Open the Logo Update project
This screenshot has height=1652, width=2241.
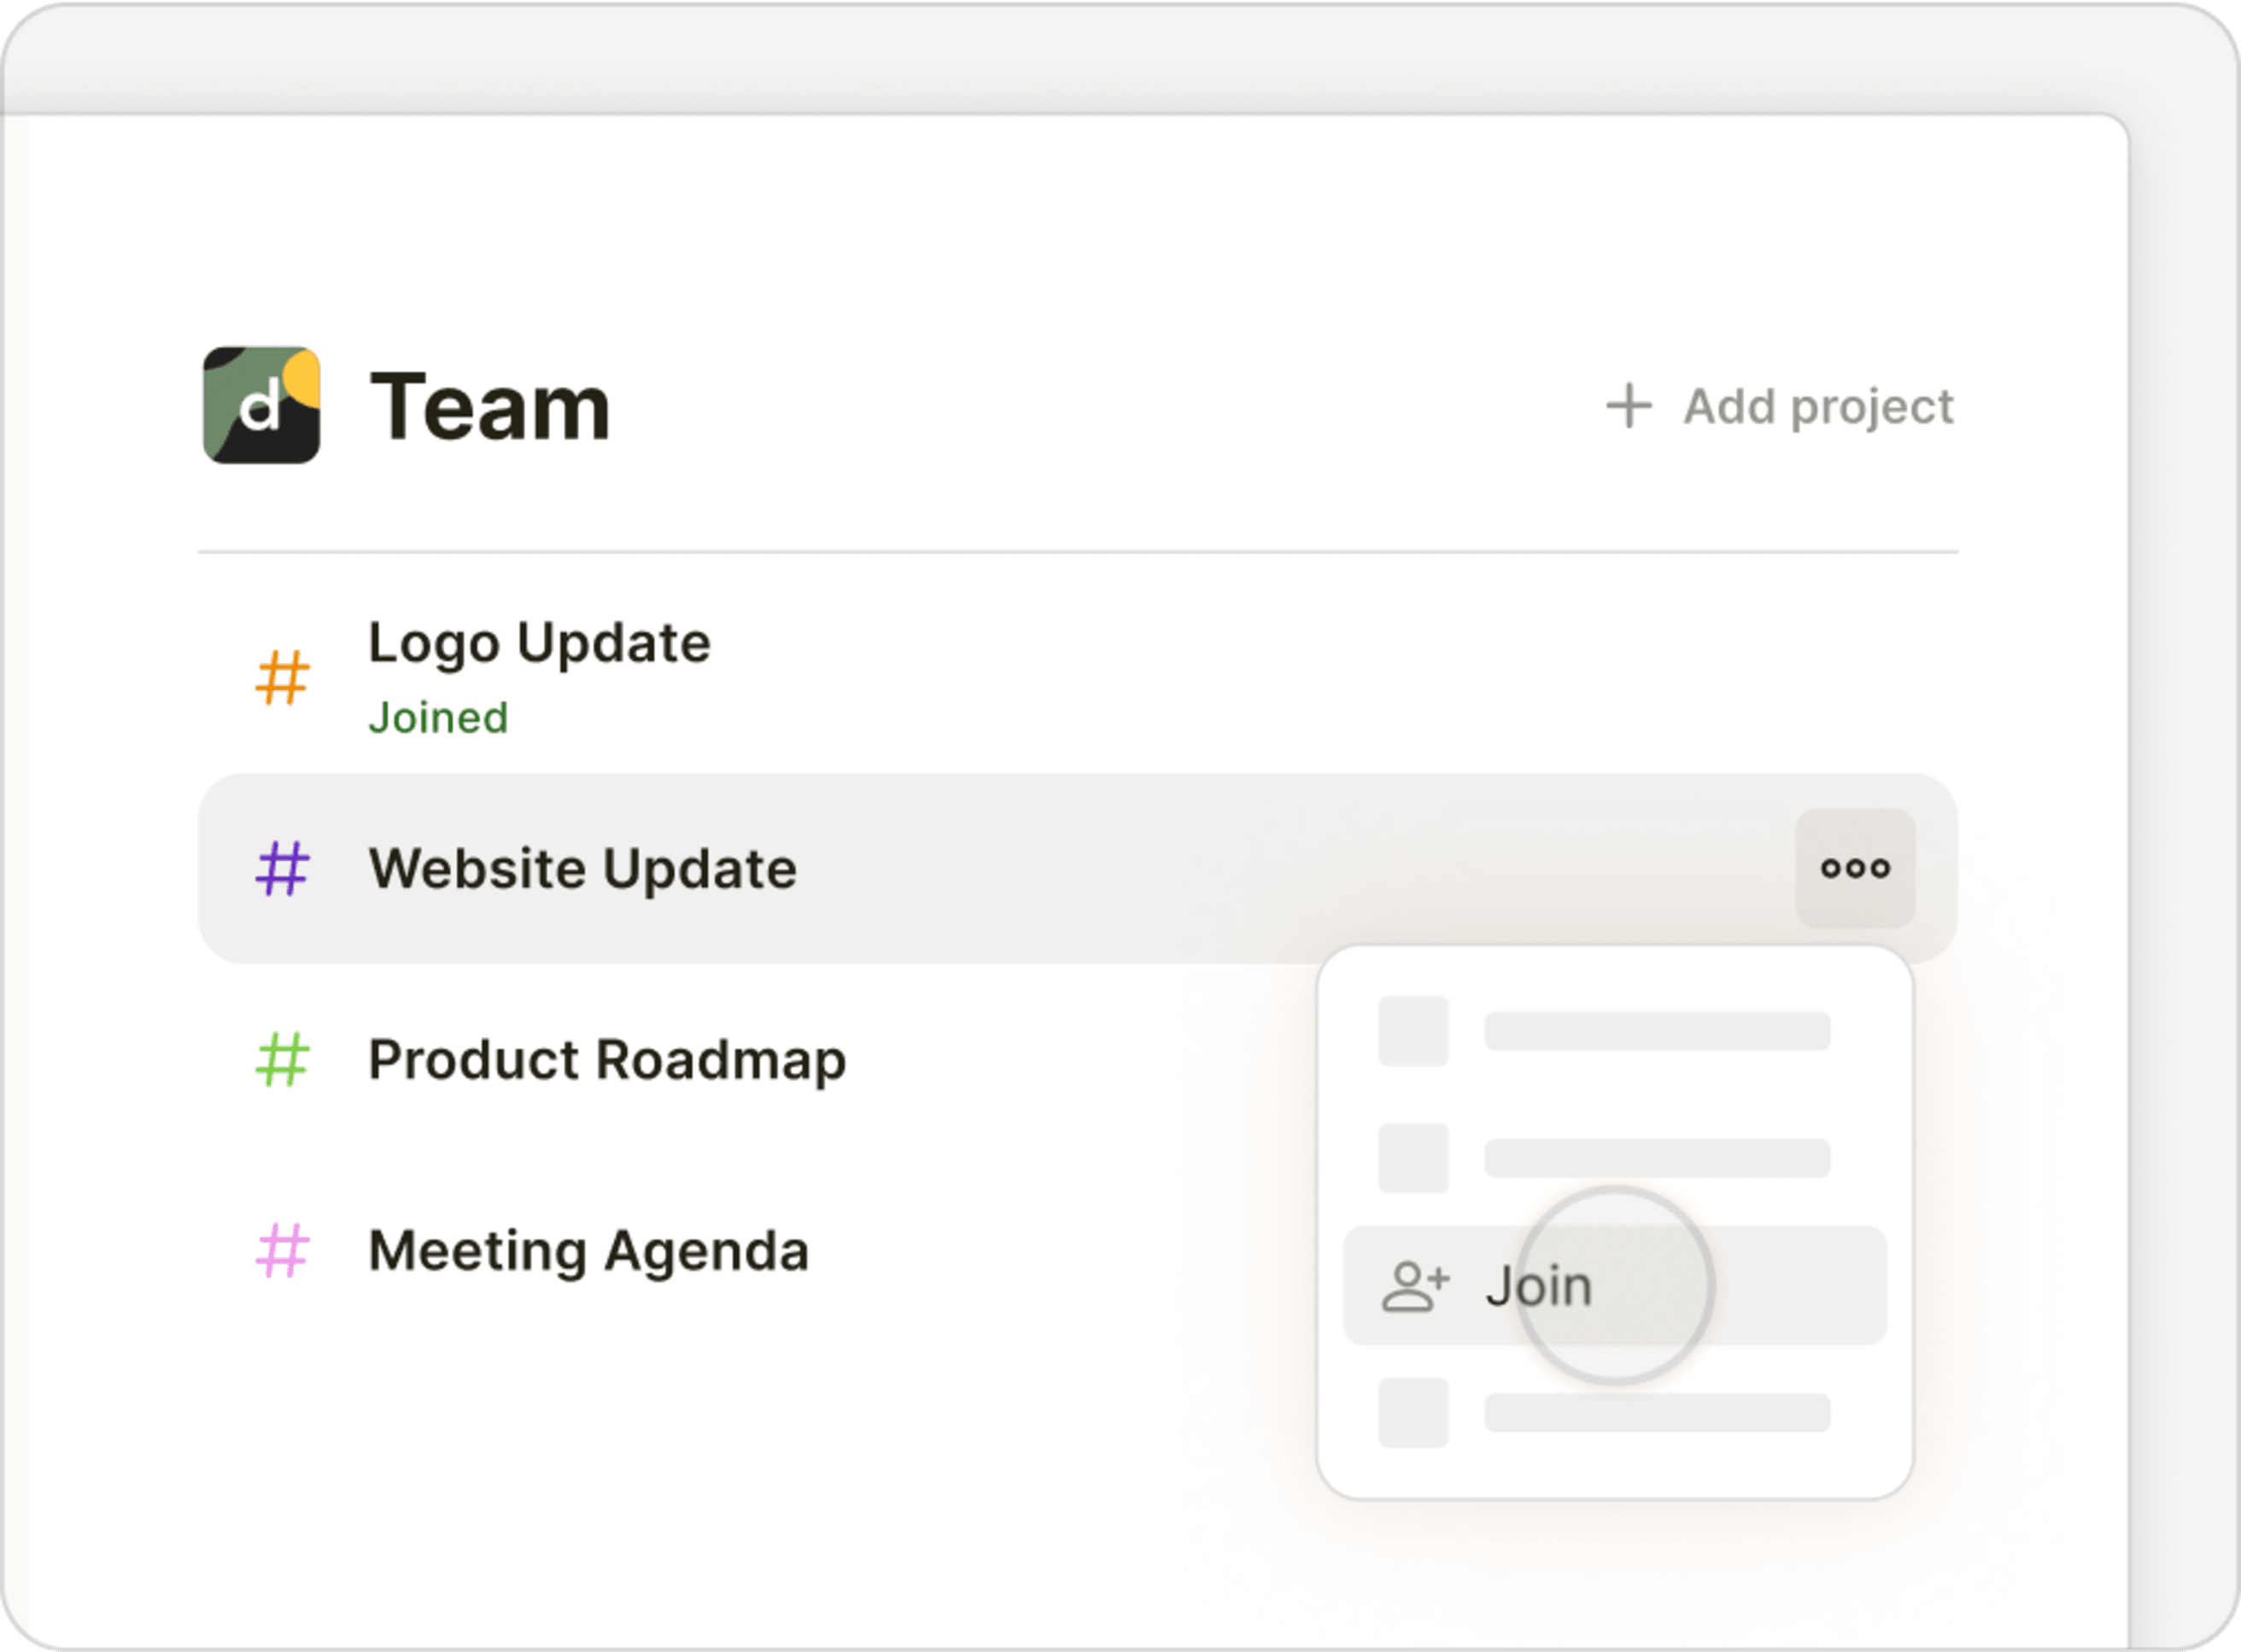[x=539, y=642]
